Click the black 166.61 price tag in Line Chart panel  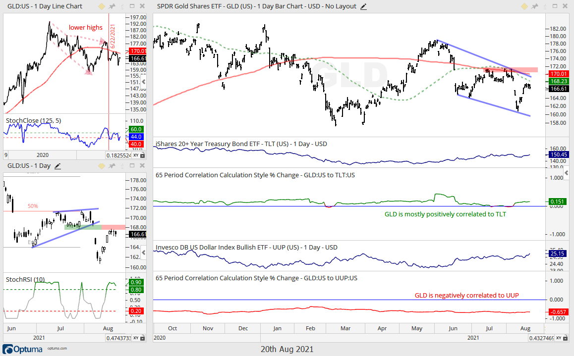pyautogui.click(x=138, y=58)
